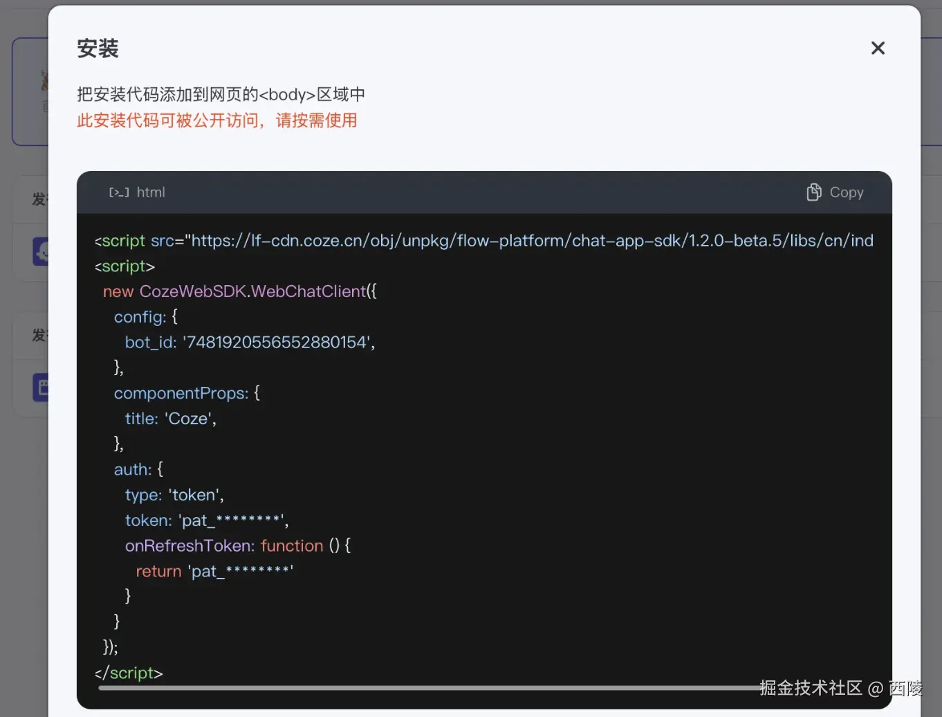942x717 pixels.
Task: Click the closing </script> tag
Action: click(129, 673)
